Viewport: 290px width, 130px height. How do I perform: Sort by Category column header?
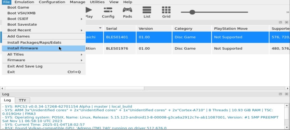[192, 28]
